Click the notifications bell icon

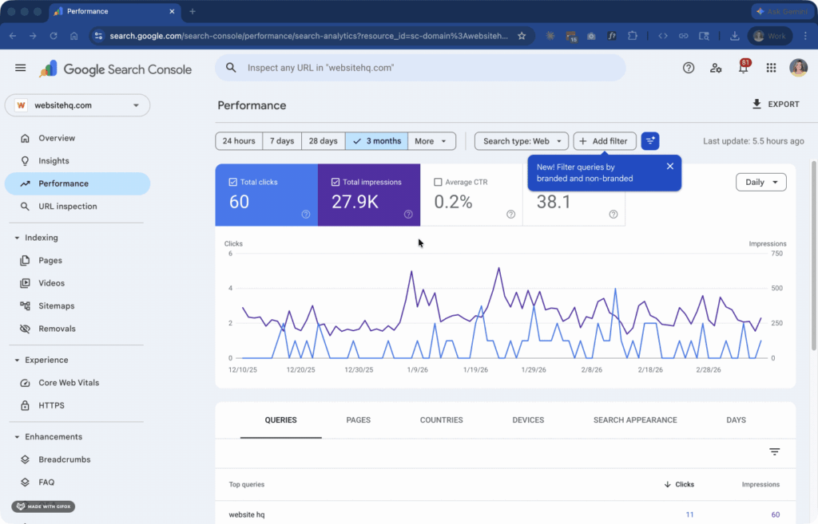point(743,69)
